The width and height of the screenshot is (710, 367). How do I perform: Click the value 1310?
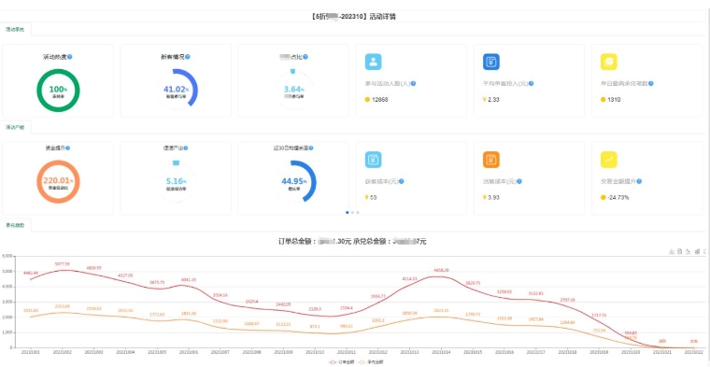click(614, 100)
